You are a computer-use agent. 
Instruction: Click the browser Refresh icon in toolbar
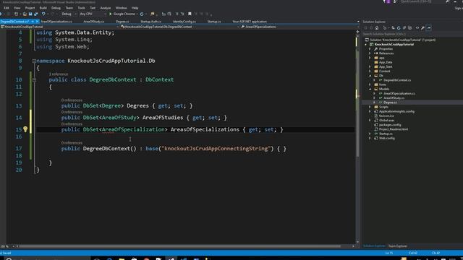142,14
